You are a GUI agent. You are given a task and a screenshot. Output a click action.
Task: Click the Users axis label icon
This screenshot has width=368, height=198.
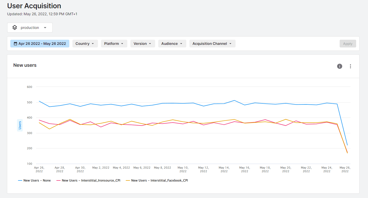click(x=20, y=125)
